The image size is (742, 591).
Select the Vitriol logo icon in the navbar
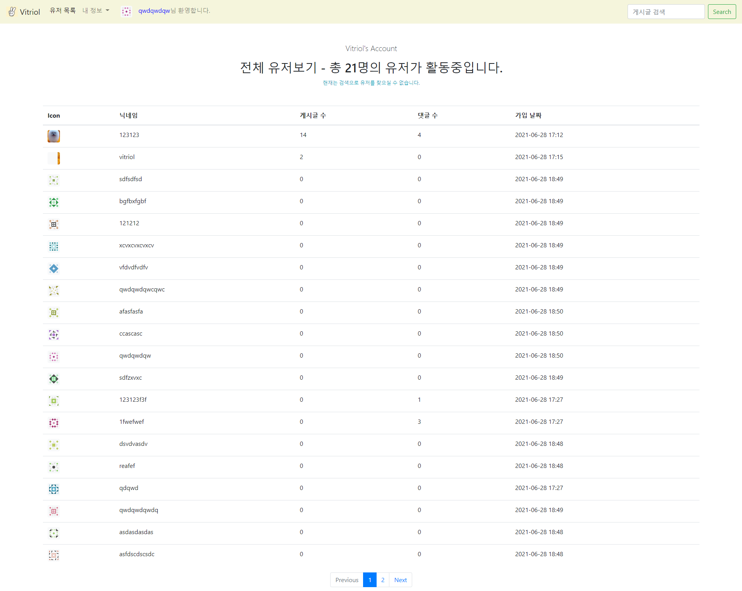tap(12, 11)
